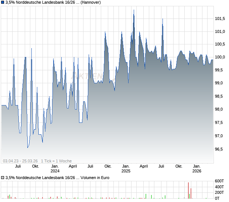Click the 400T volume axis label
This screenshot has width=229, height=202.
(220, 187)
